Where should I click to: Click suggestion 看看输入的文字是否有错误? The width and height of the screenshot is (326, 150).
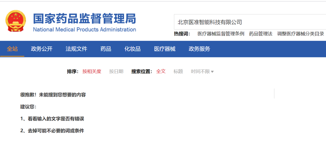coord(56,119)
